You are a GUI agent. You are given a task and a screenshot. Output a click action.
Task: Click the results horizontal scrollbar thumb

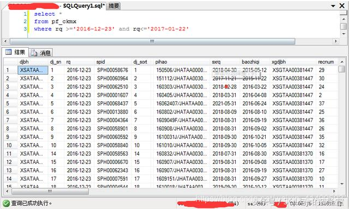(x=50, y=191)
